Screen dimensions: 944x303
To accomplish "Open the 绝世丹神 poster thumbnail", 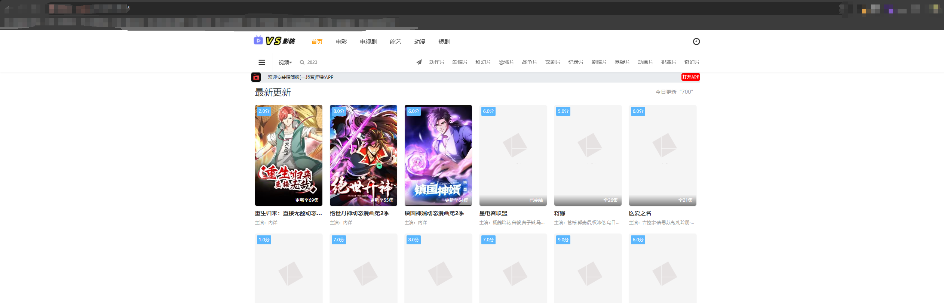I will pyautogui.click(x=364, y=155).
